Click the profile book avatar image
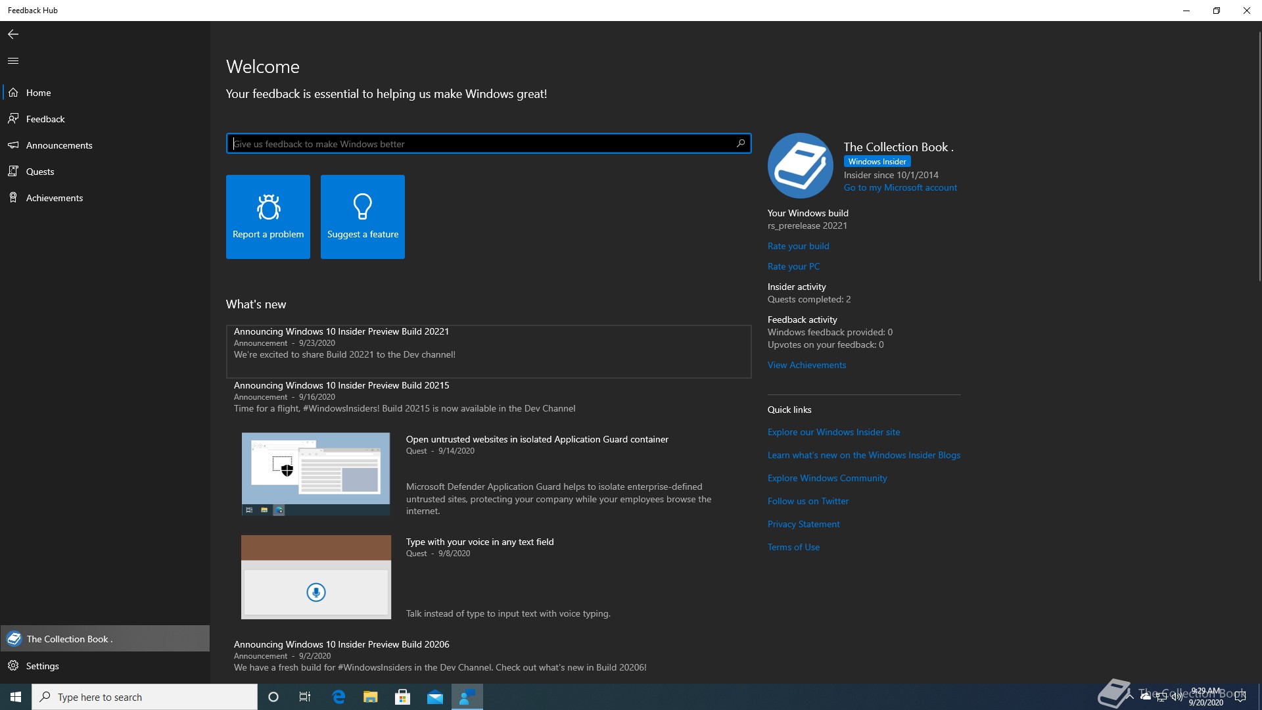Viewport: 1262px width, 710px height. [801, 166]
